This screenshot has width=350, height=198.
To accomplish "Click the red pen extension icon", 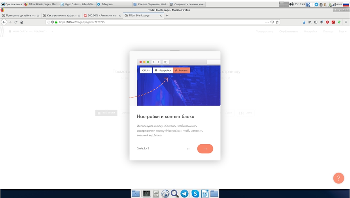I will [x=333, y=22].
